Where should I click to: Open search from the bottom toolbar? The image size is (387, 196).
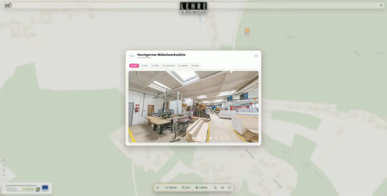[158, 187]
